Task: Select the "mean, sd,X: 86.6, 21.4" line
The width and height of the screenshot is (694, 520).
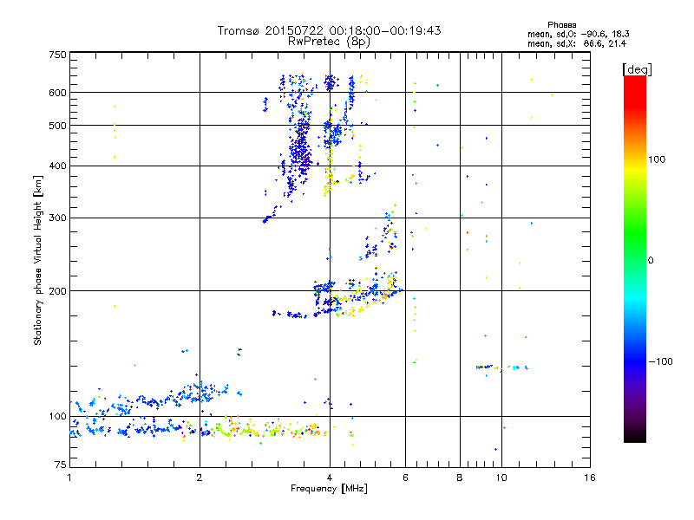Action: pos(577,44)
